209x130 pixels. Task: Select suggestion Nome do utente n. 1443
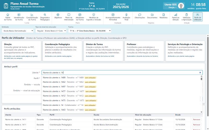tap(121, 110)
